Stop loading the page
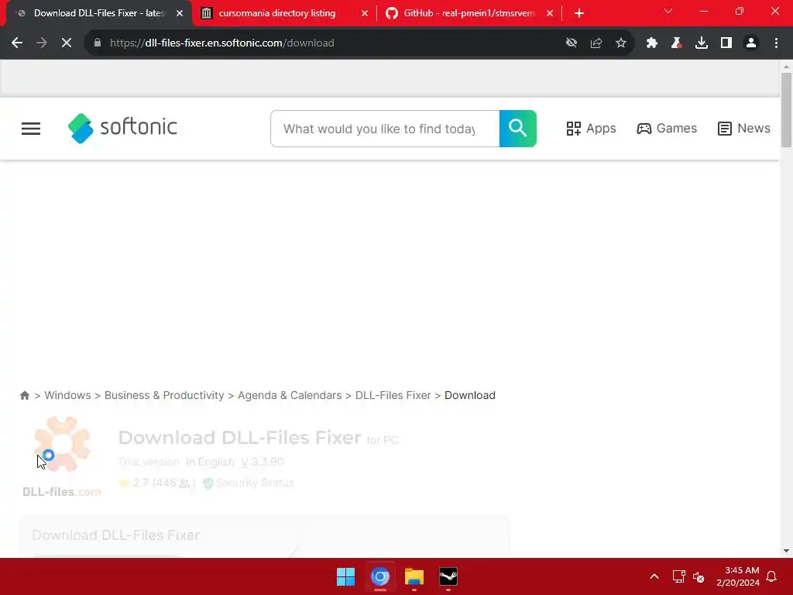Image resolution: width=793 pixels, height=595 pixels. click(67, 43)
